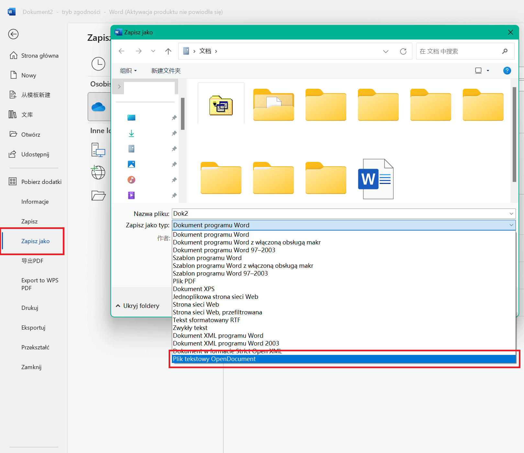Click the search magnifier icon
The image size is (524, 453).
point(505,51)
